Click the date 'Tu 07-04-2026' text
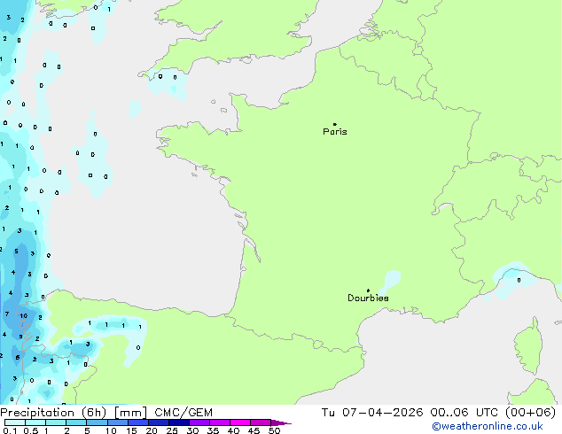This screenshot has height=434, width=562. point(372,413)
